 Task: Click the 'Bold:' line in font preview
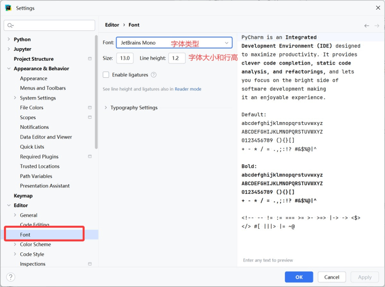pos(249,166)
